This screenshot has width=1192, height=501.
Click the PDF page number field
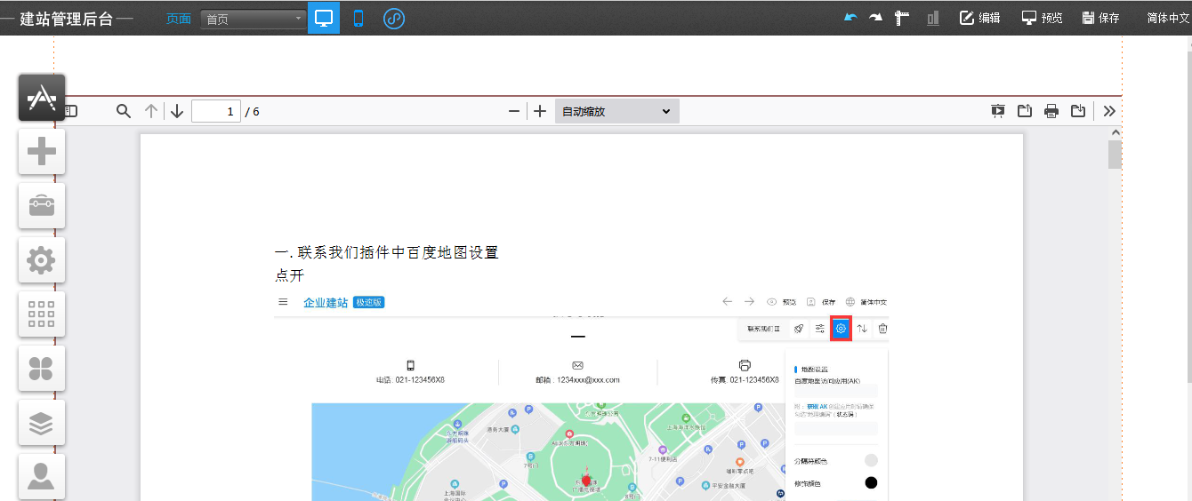215,111
